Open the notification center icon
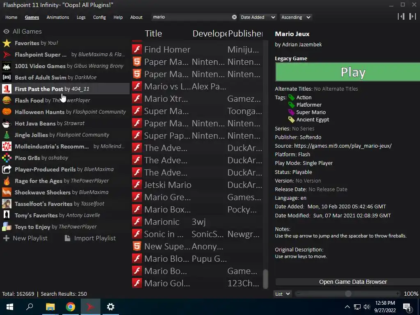 coord(407,307)
